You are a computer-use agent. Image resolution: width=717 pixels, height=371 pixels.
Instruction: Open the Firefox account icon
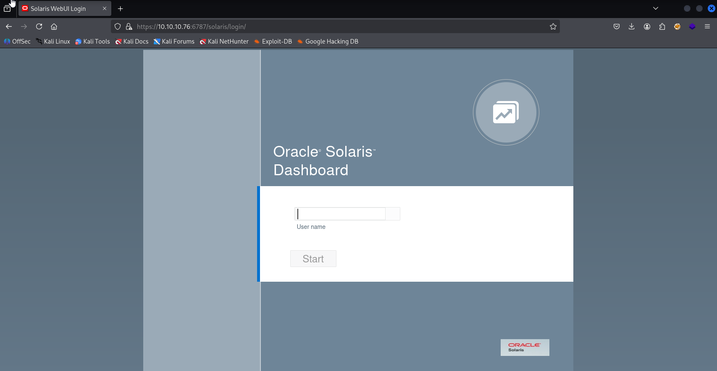647,26
